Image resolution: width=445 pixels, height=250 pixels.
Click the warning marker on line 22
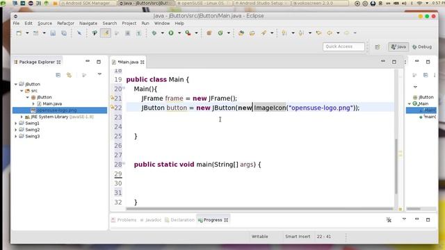112,108
